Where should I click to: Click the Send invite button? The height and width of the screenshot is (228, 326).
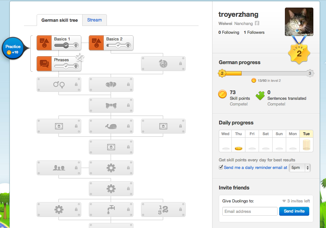294,211
